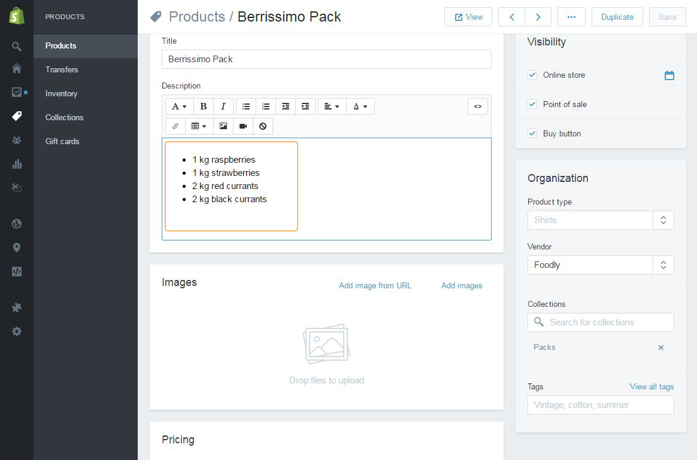The height and width of the screenshot is (460, 697).
Task: Click the Italic formatting icon
Action: pyautogui.click(x=223, y=106)
